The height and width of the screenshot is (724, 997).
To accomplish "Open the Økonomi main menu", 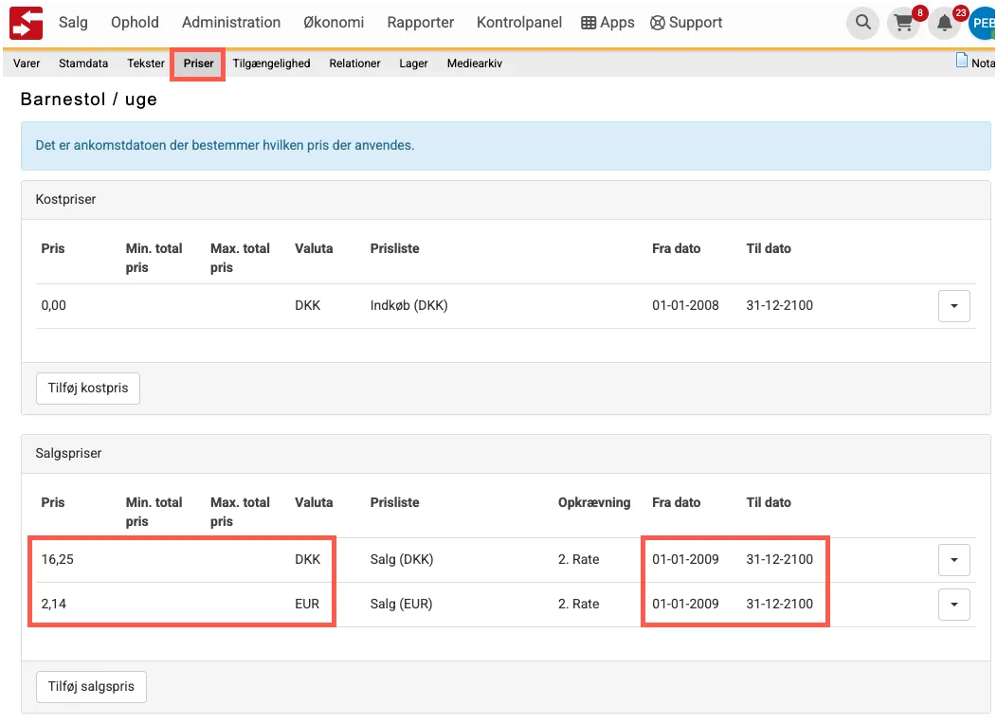I will tap(334, 23).
